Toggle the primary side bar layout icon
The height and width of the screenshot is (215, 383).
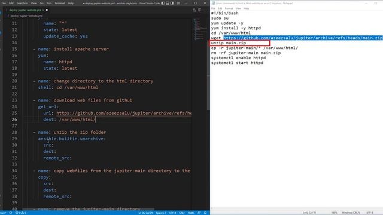(x=163, y=3)
